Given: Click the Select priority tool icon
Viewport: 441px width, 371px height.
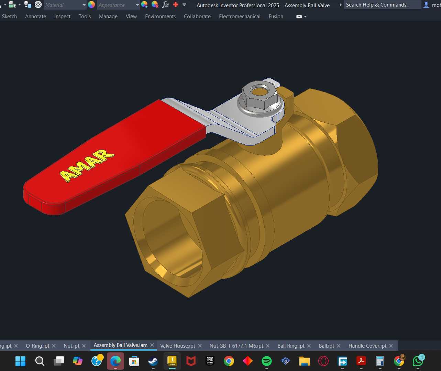Looking at the screenshot, I should tap(12, 4).
